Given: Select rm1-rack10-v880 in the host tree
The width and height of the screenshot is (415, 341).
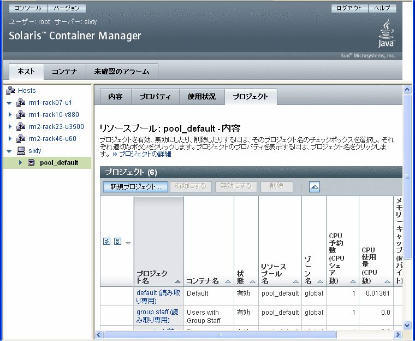Looking at the screenshot, I should 54,115.
